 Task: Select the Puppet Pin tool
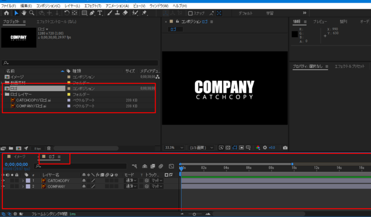(145, 13)
